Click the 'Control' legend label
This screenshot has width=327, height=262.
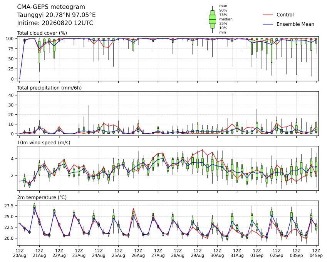[x=285, y=15]
